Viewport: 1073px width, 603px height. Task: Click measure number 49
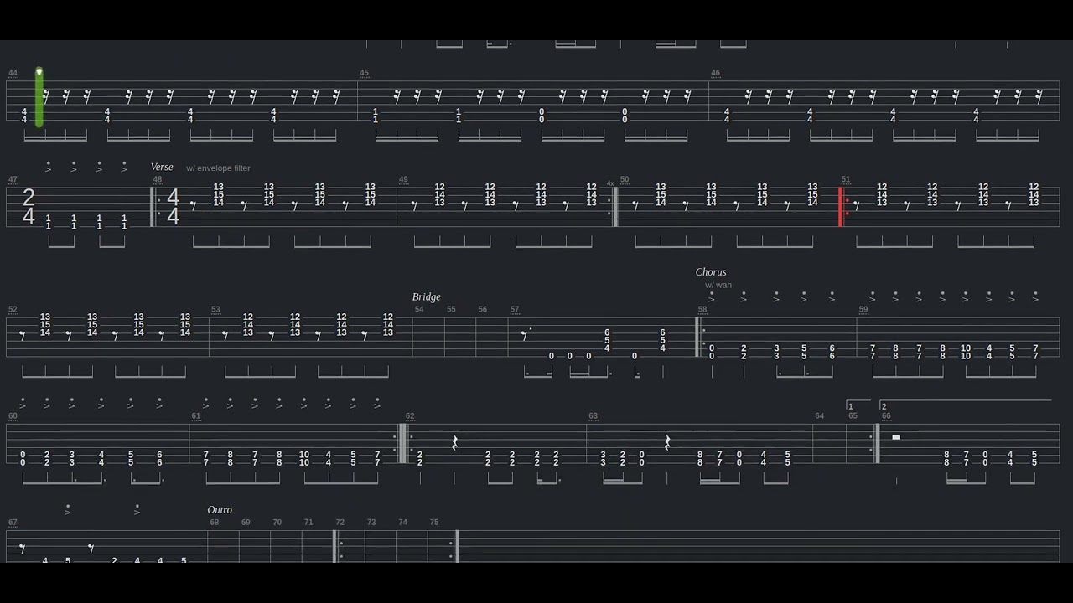point(403,179)
